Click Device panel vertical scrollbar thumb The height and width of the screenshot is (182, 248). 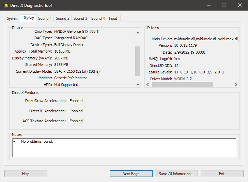(x=138, y=61)
